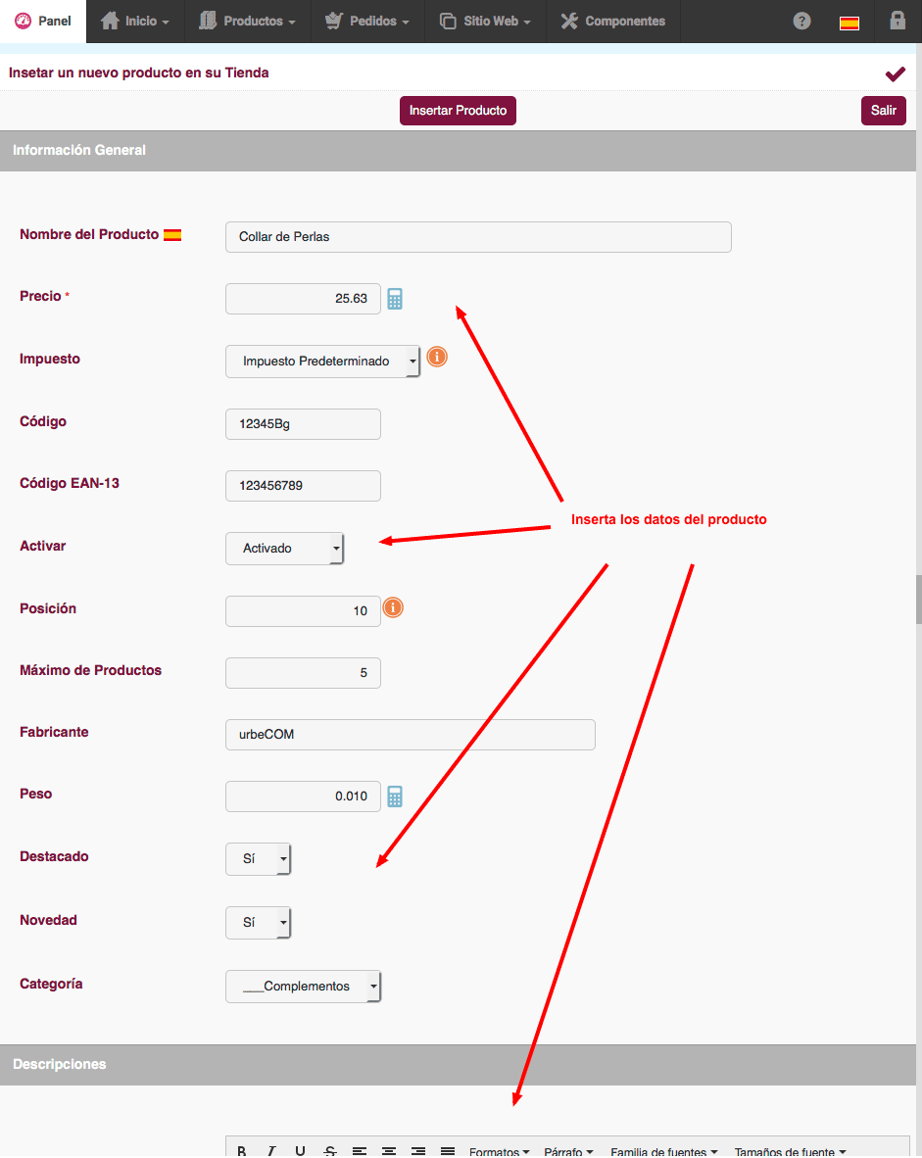The width and height of the screenshot is (922, 1158).
Task: Change the Destacado Sí dropdown
Action: pyautogui.click(x=258, y=858)
